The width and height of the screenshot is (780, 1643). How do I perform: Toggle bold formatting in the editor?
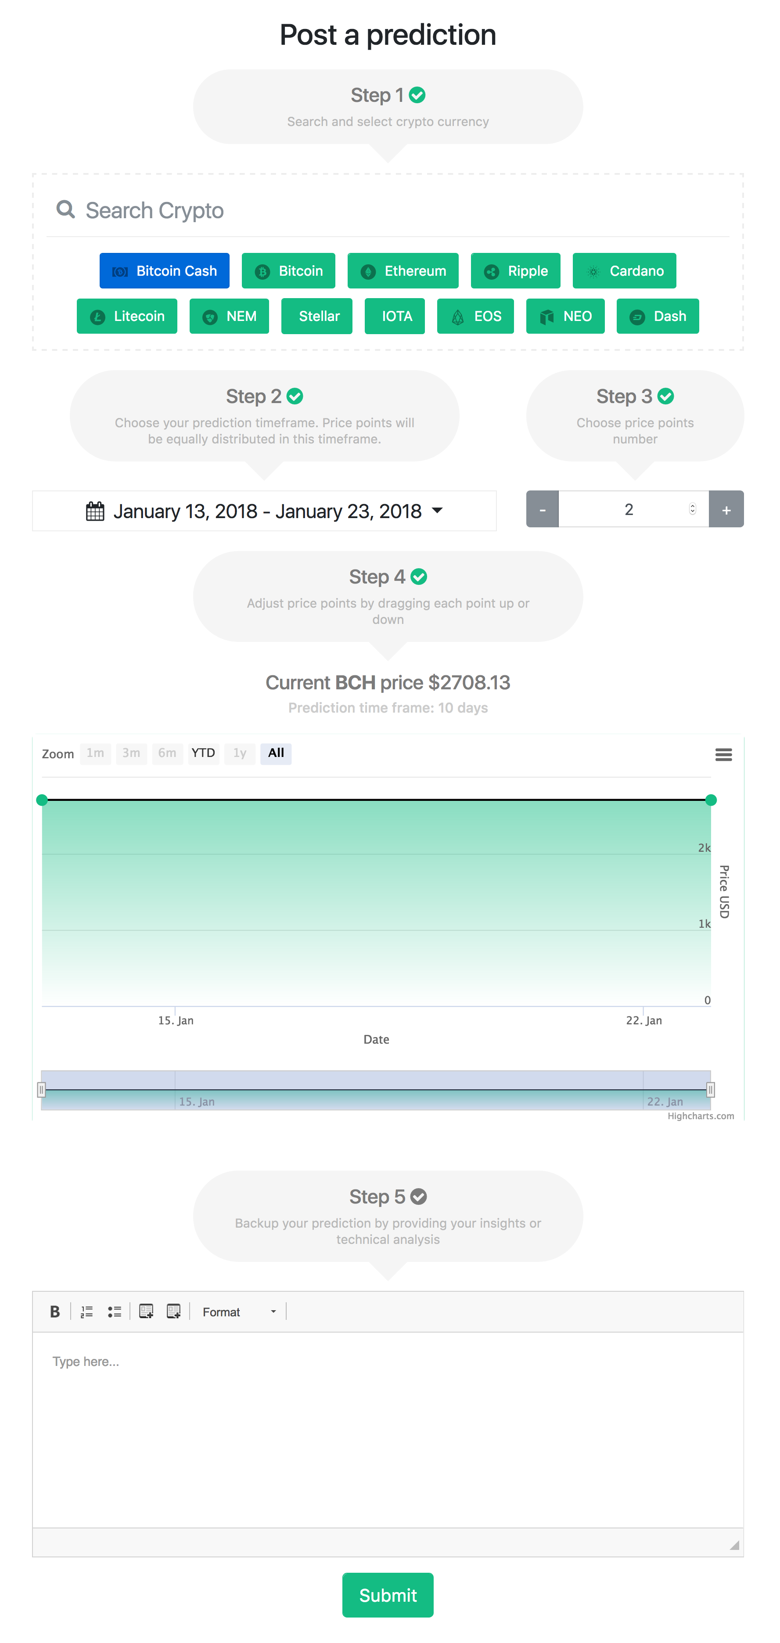[54, 1312]
